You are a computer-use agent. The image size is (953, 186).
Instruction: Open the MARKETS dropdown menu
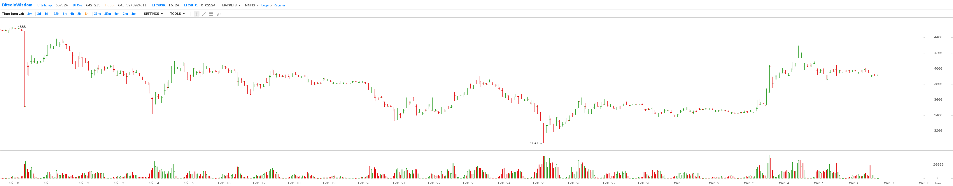231,6
